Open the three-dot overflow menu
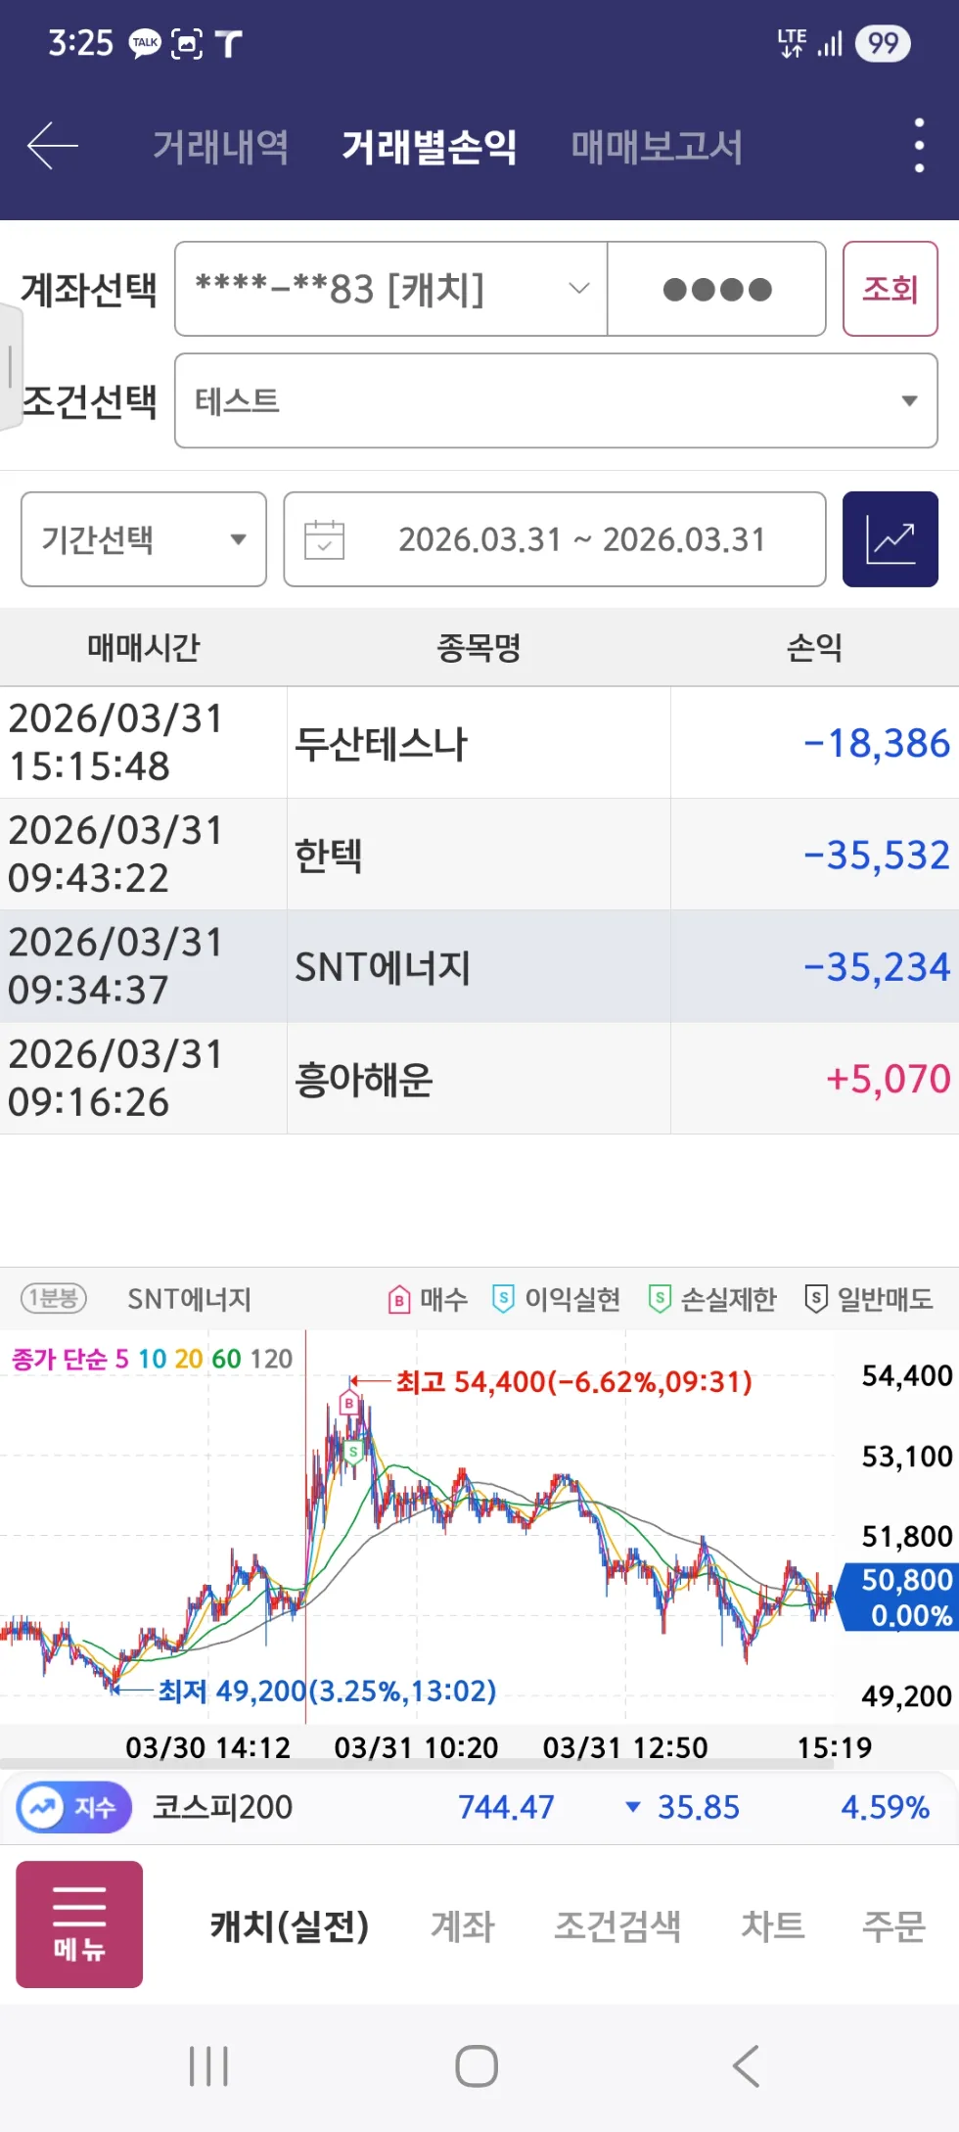The width and height of the screenshot is (959, 2132). tap(917, 144)
